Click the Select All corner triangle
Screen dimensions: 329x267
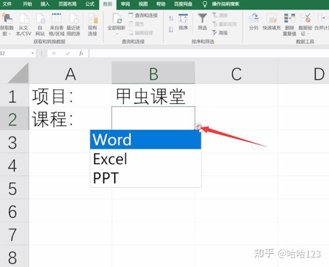point(18,73)
